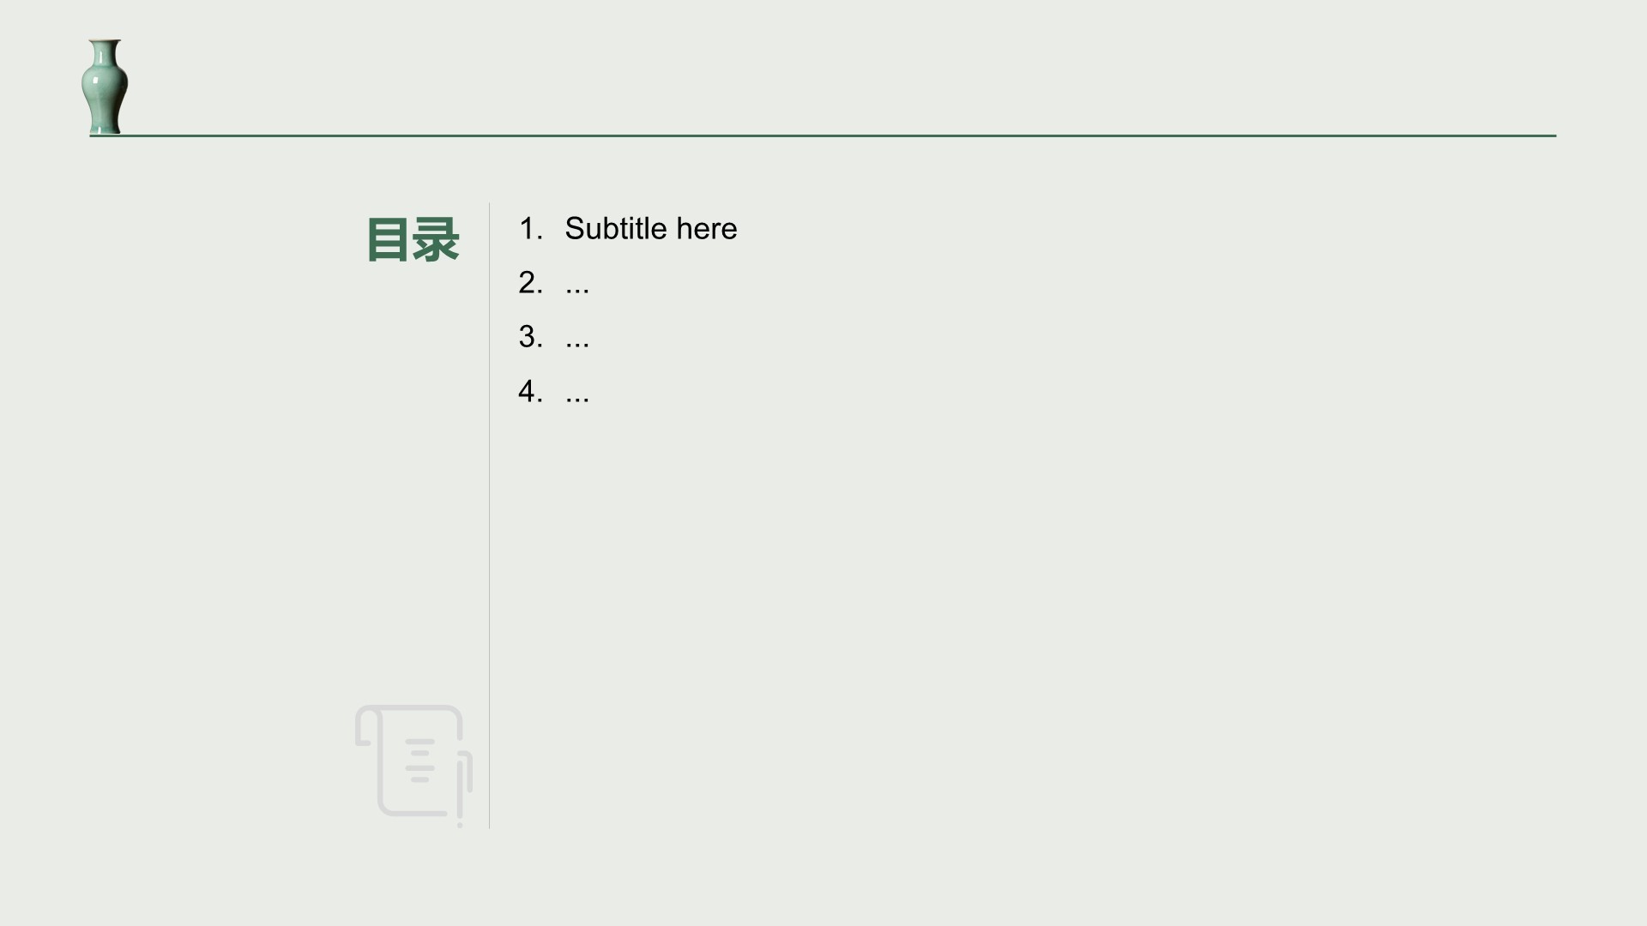
Task: Select the 'Subtitle here' list item
Action: (x=628, y=229)
